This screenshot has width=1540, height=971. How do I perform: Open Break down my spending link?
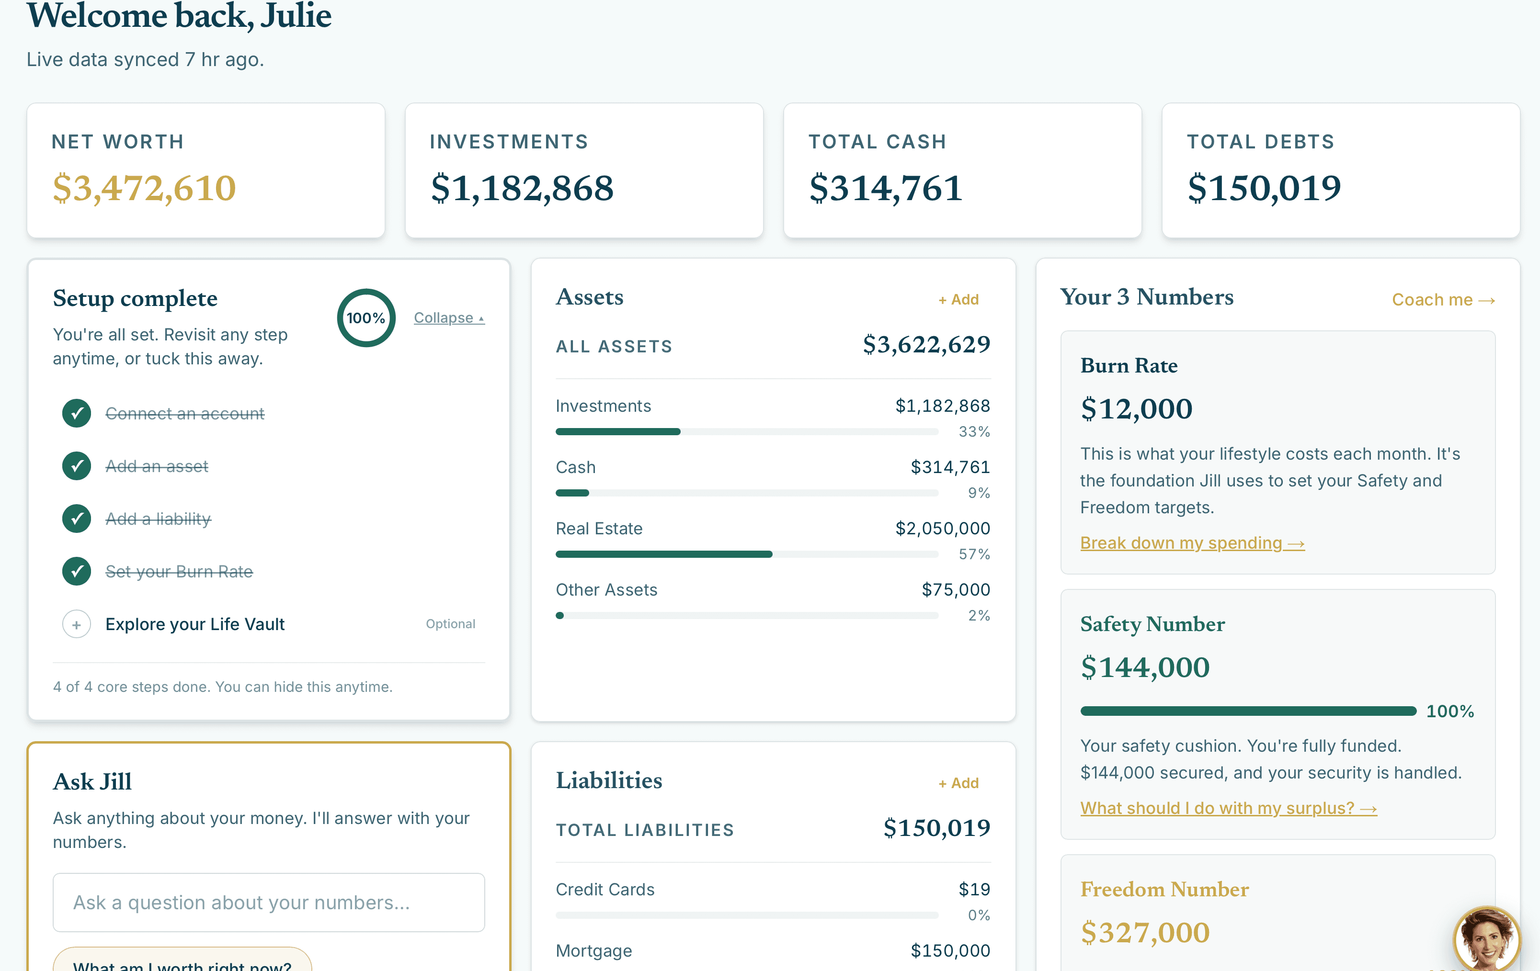[1192, 542]
